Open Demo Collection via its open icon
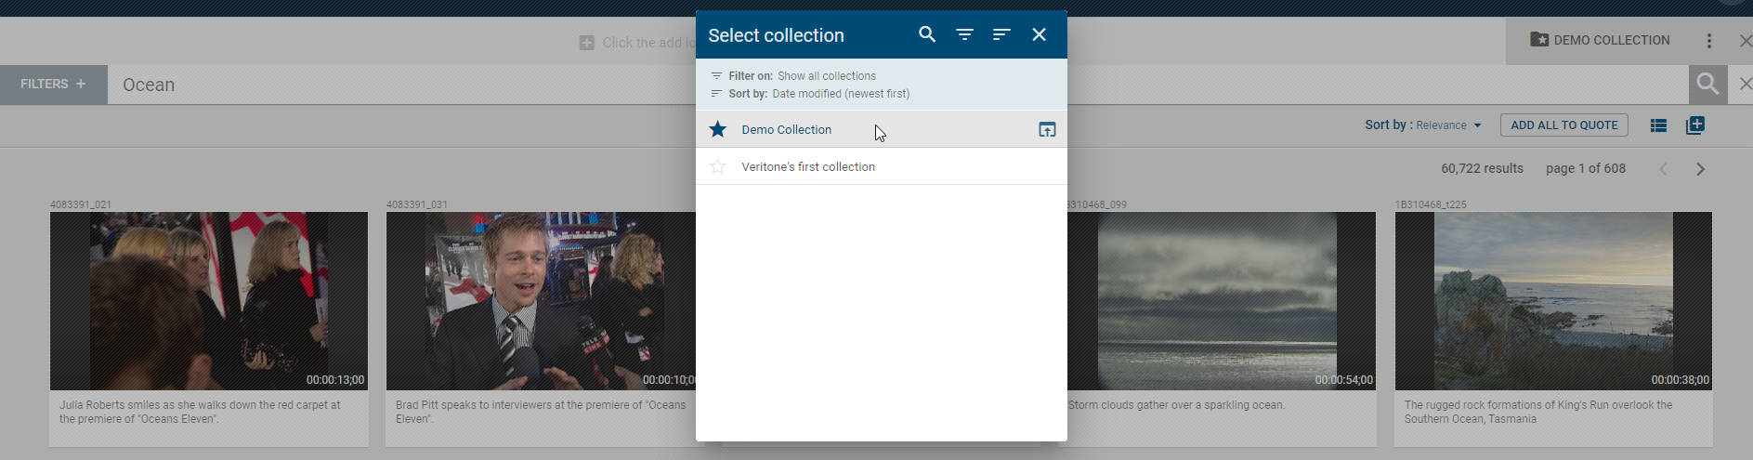Image resolution: width=1753 pixels, height=460 pixels. tap(1047, 129)
